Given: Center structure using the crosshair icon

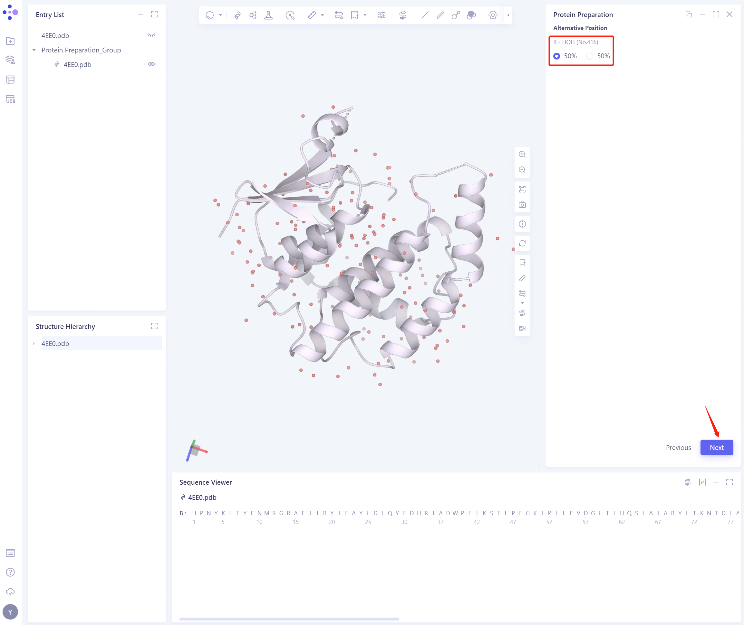Looking at the screenshot, I should (x=522, y=224).
